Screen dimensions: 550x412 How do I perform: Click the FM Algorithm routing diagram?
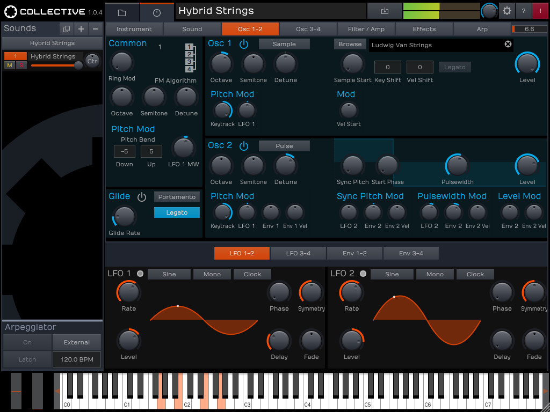click(x=190, y=58)
